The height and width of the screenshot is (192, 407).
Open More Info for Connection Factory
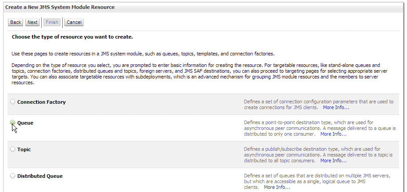click(x=336, y=107)
